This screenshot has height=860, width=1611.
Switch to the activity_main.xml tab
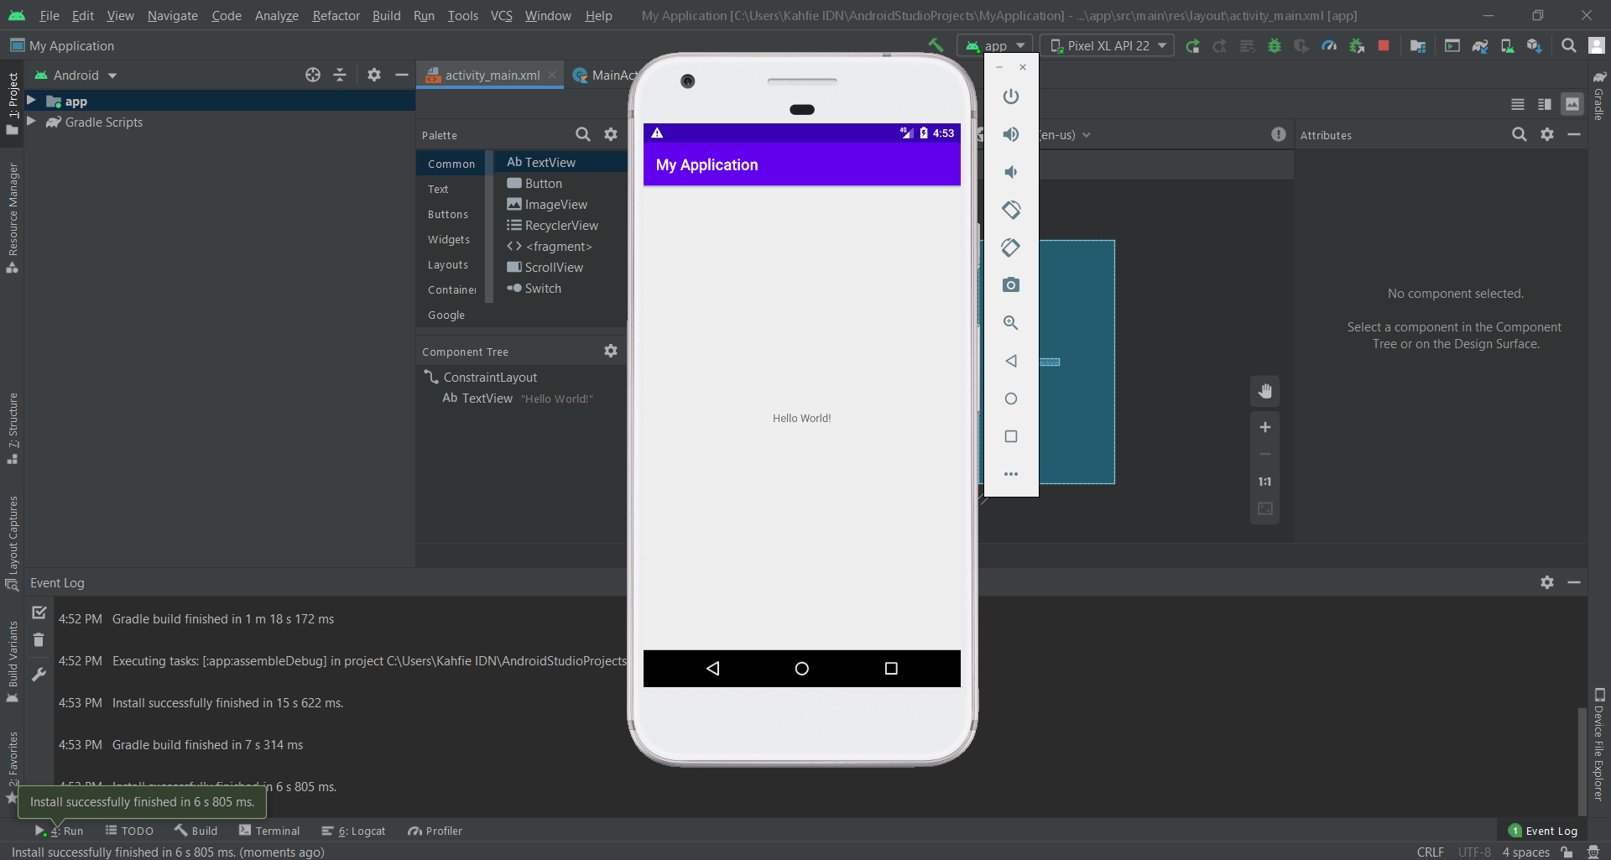pyautogui.click(x=492, y=76)
